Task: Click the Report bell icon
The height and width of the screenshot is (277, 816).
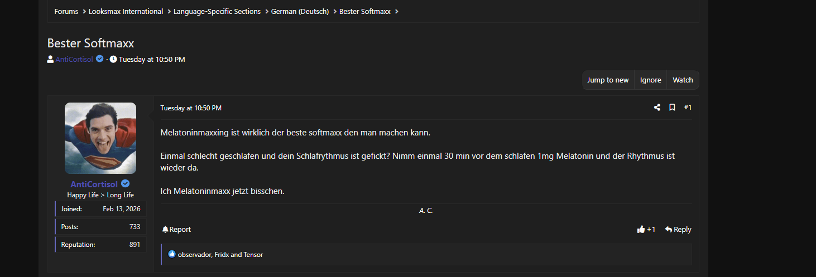Action: coord(165,230)
